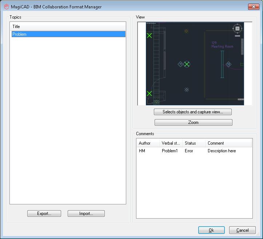This screenshot has width=263, height=239.
Task: Select the Problem1 verbal status cell
Action: click(x=170, y=151)
